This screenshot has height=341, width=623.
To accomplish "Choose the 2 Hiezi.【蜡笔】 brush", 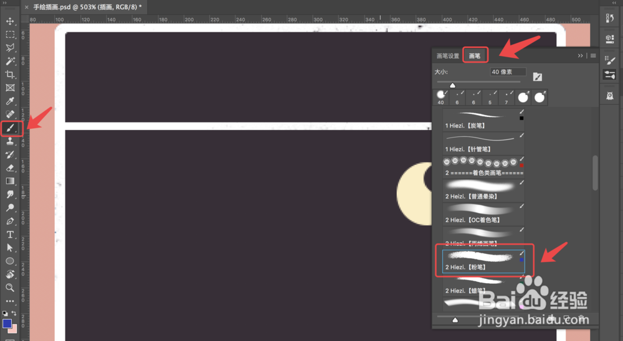I will 483,286.
